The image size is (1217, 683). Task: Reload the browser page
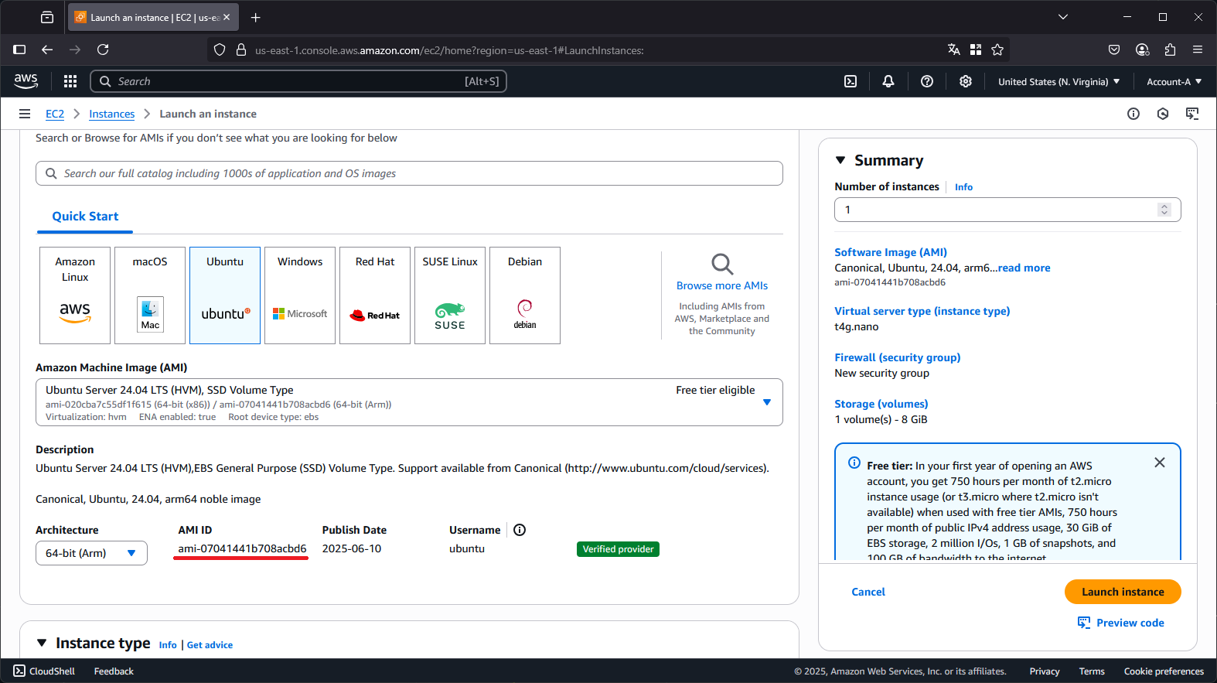103,50
